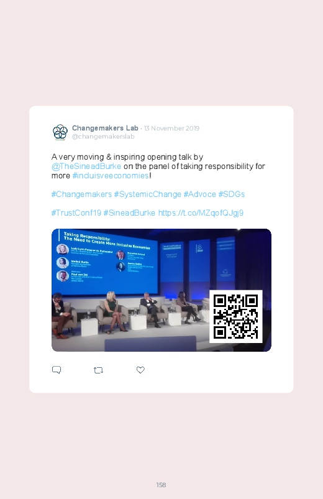Image resolution: width=323 pixels, height=499 pixels.
Task: Click the page number 158
Action: point(161,485)
